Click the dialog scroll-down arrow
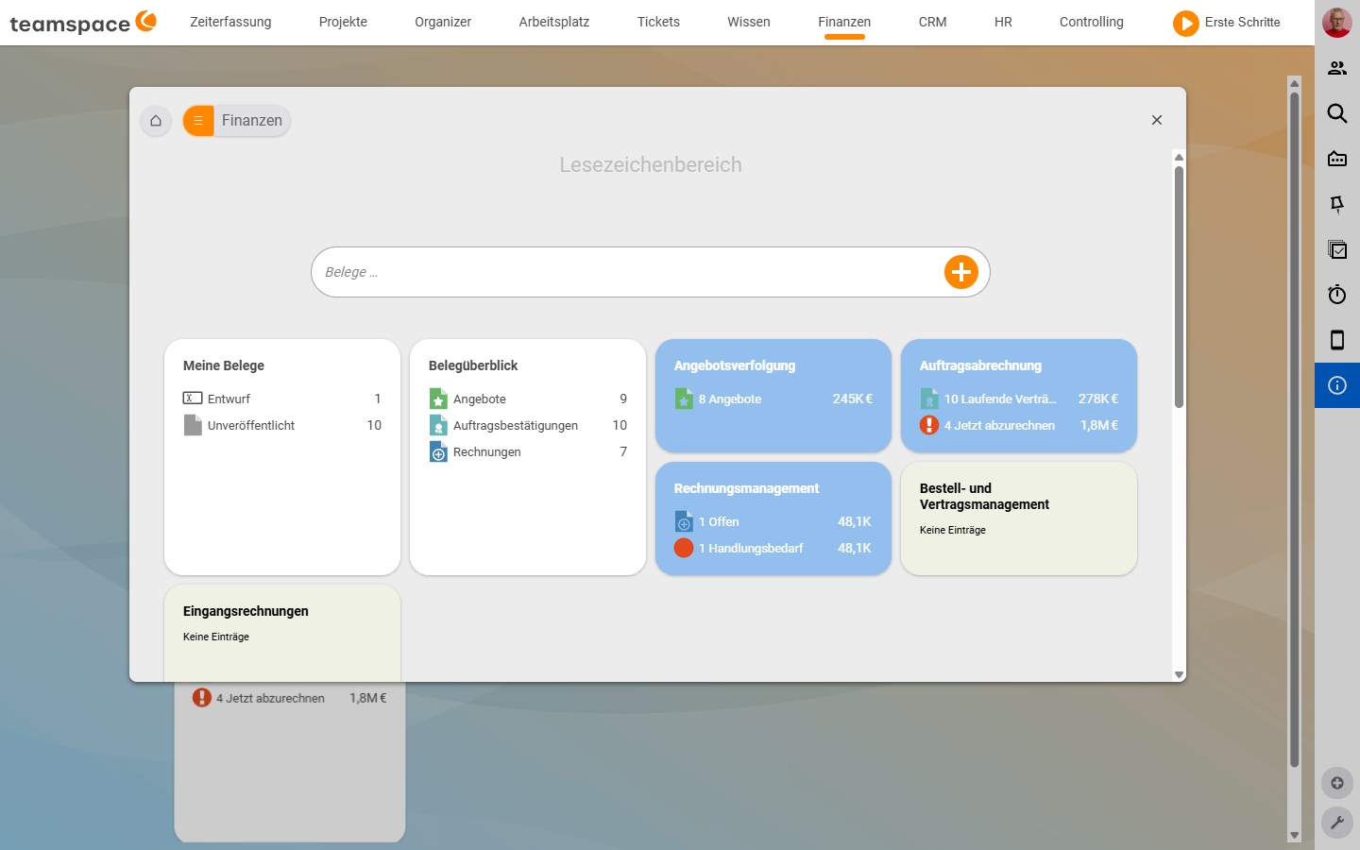Screen dimensions: 1360x850 click(x=1179, y=674)
